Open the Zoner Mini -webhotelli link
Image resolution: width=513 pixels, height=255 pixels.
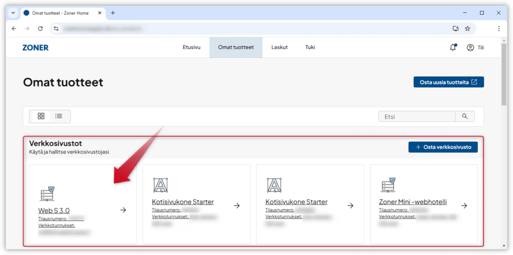point(413,202)
